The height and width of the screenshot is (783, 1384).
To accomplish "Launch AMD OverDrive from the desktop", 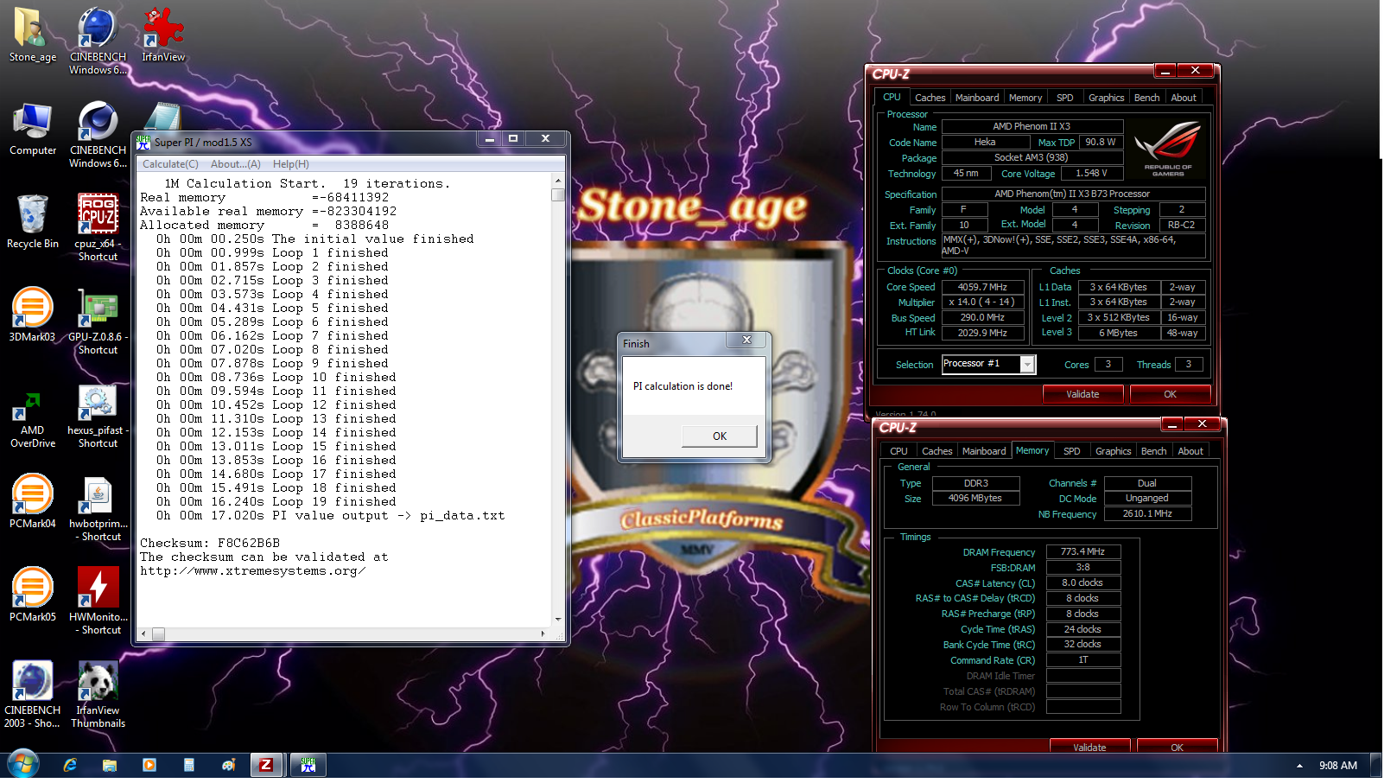I will tap(33, 420).
